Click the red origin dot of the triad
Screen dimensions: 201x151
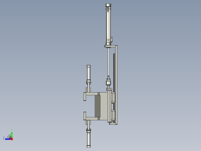coord(12,139)
